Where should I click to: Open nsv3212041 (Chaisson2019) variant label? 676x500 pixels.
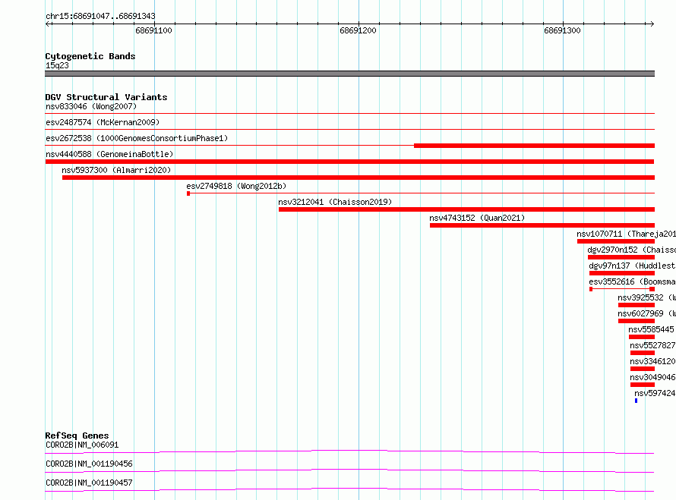tap(335, 202)
